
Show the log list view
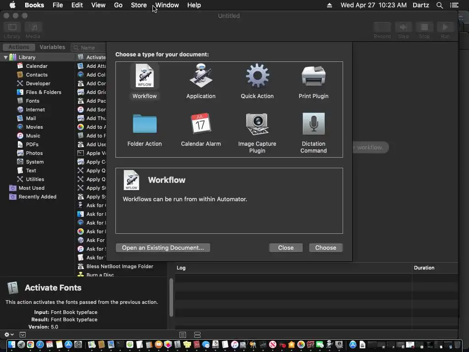click(183, 334)
